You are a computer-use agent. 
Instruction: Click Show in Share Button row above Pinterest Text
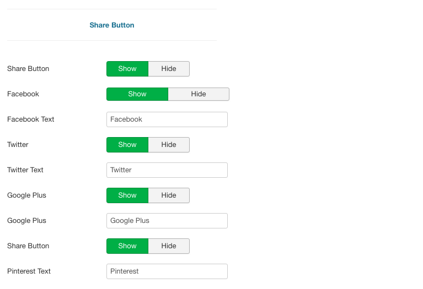pyautogui.click(x=127, y=246)
